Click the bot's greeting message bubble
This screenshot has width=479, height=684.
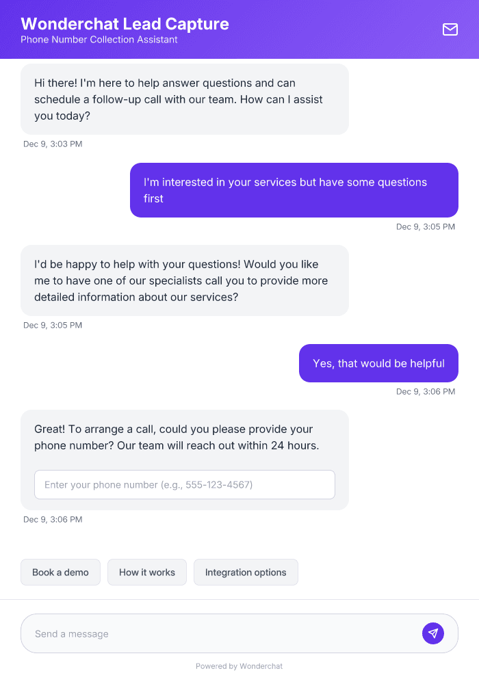coord(186,99)
